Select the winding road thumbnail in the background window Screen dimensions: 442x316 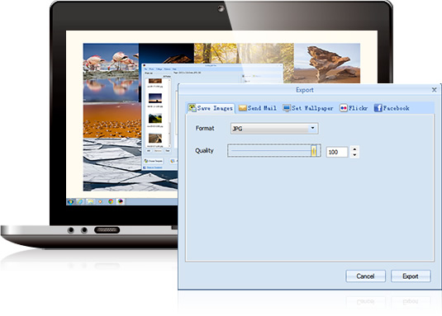pos(155,138)
